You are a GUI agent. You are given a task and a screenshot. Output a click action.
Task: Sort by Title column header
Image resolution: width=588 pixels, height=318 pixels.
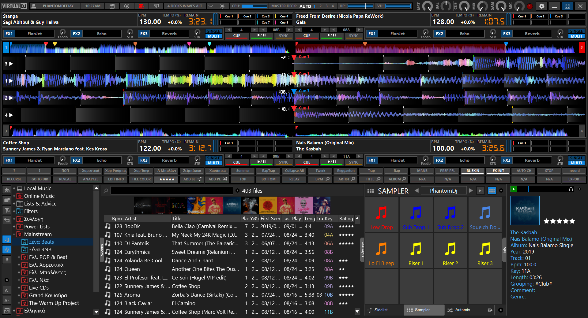[x=205, y=219]
